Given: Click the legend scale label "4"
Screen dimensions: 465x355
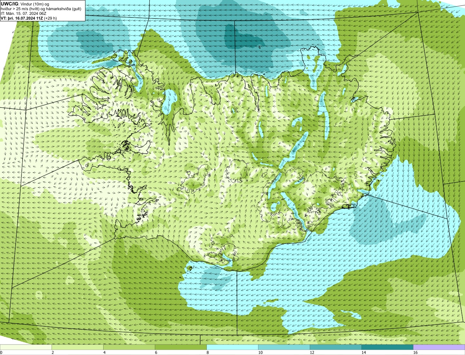Looking at the screenshot, I should (104, 352).
